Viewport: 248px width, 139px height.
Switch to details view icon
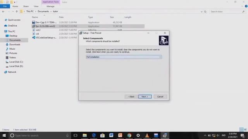click(241, 130)
